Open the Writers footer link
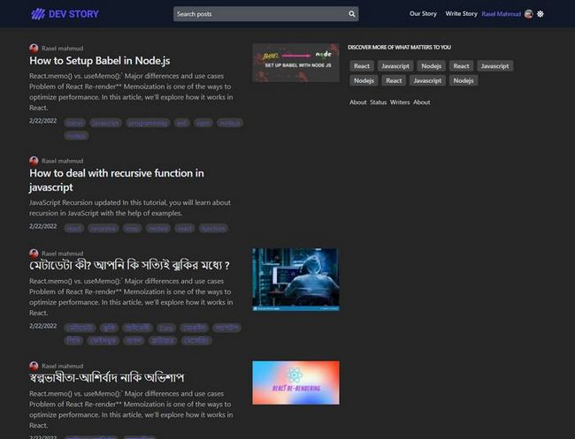 (x=400, y=102)
